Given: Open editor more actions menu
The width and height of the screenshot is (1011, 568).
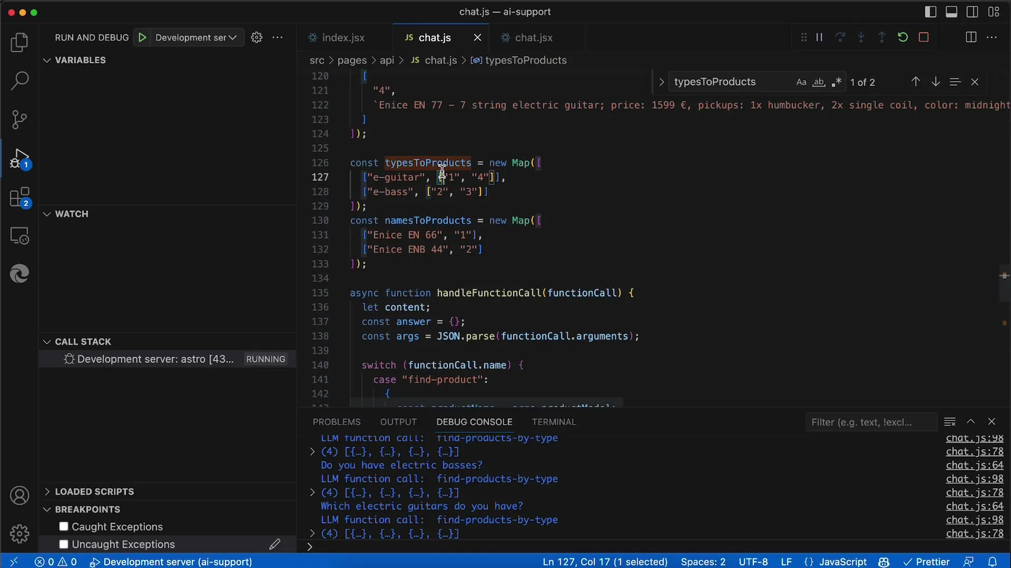Looking at the screenshot, I should pos(991,37).
